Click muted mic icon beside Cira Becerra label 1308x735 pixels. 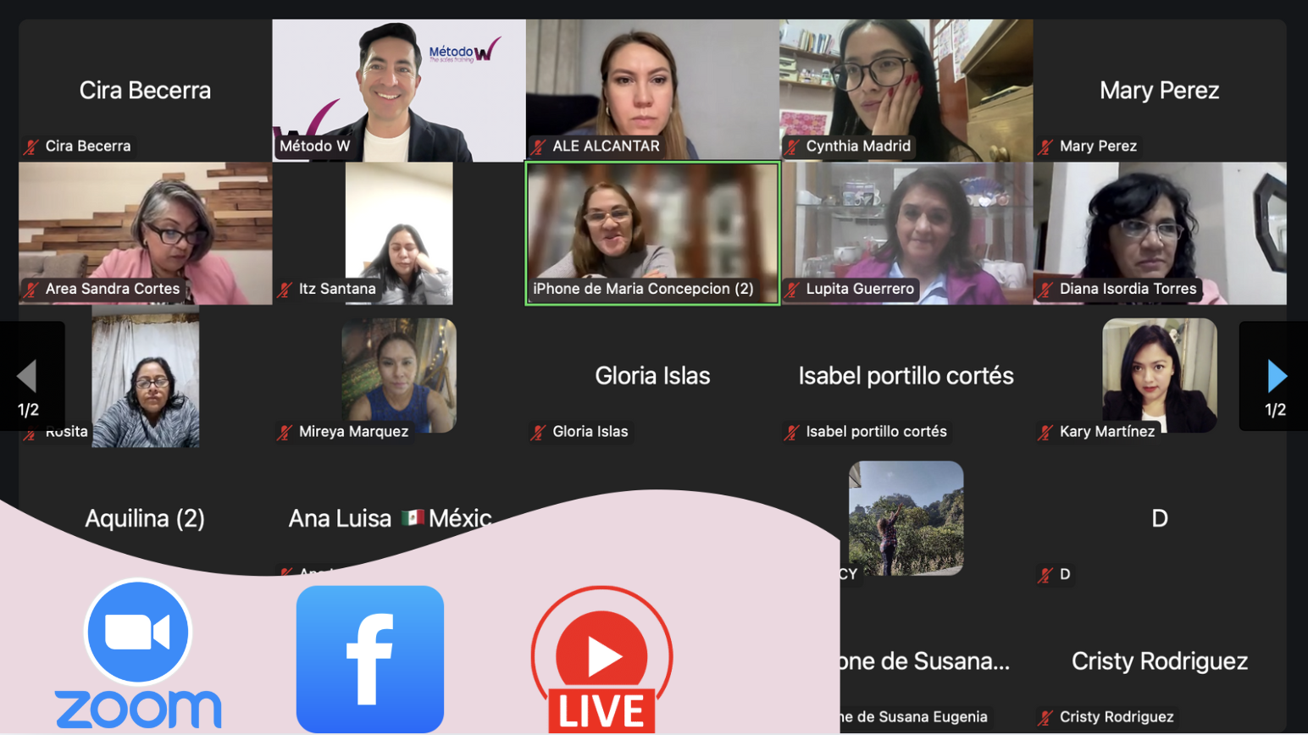coord(31,146)
